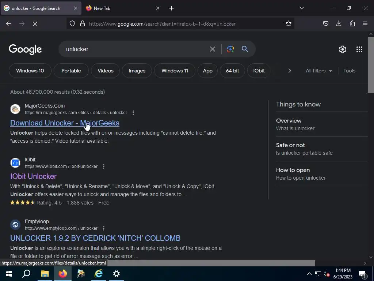Open UNLOCKER 1.9.2 BY CEDRICK 'NITCH' COLLOMB link
Image resolution: width=374 pixels, height=281 pixels.
95,238
